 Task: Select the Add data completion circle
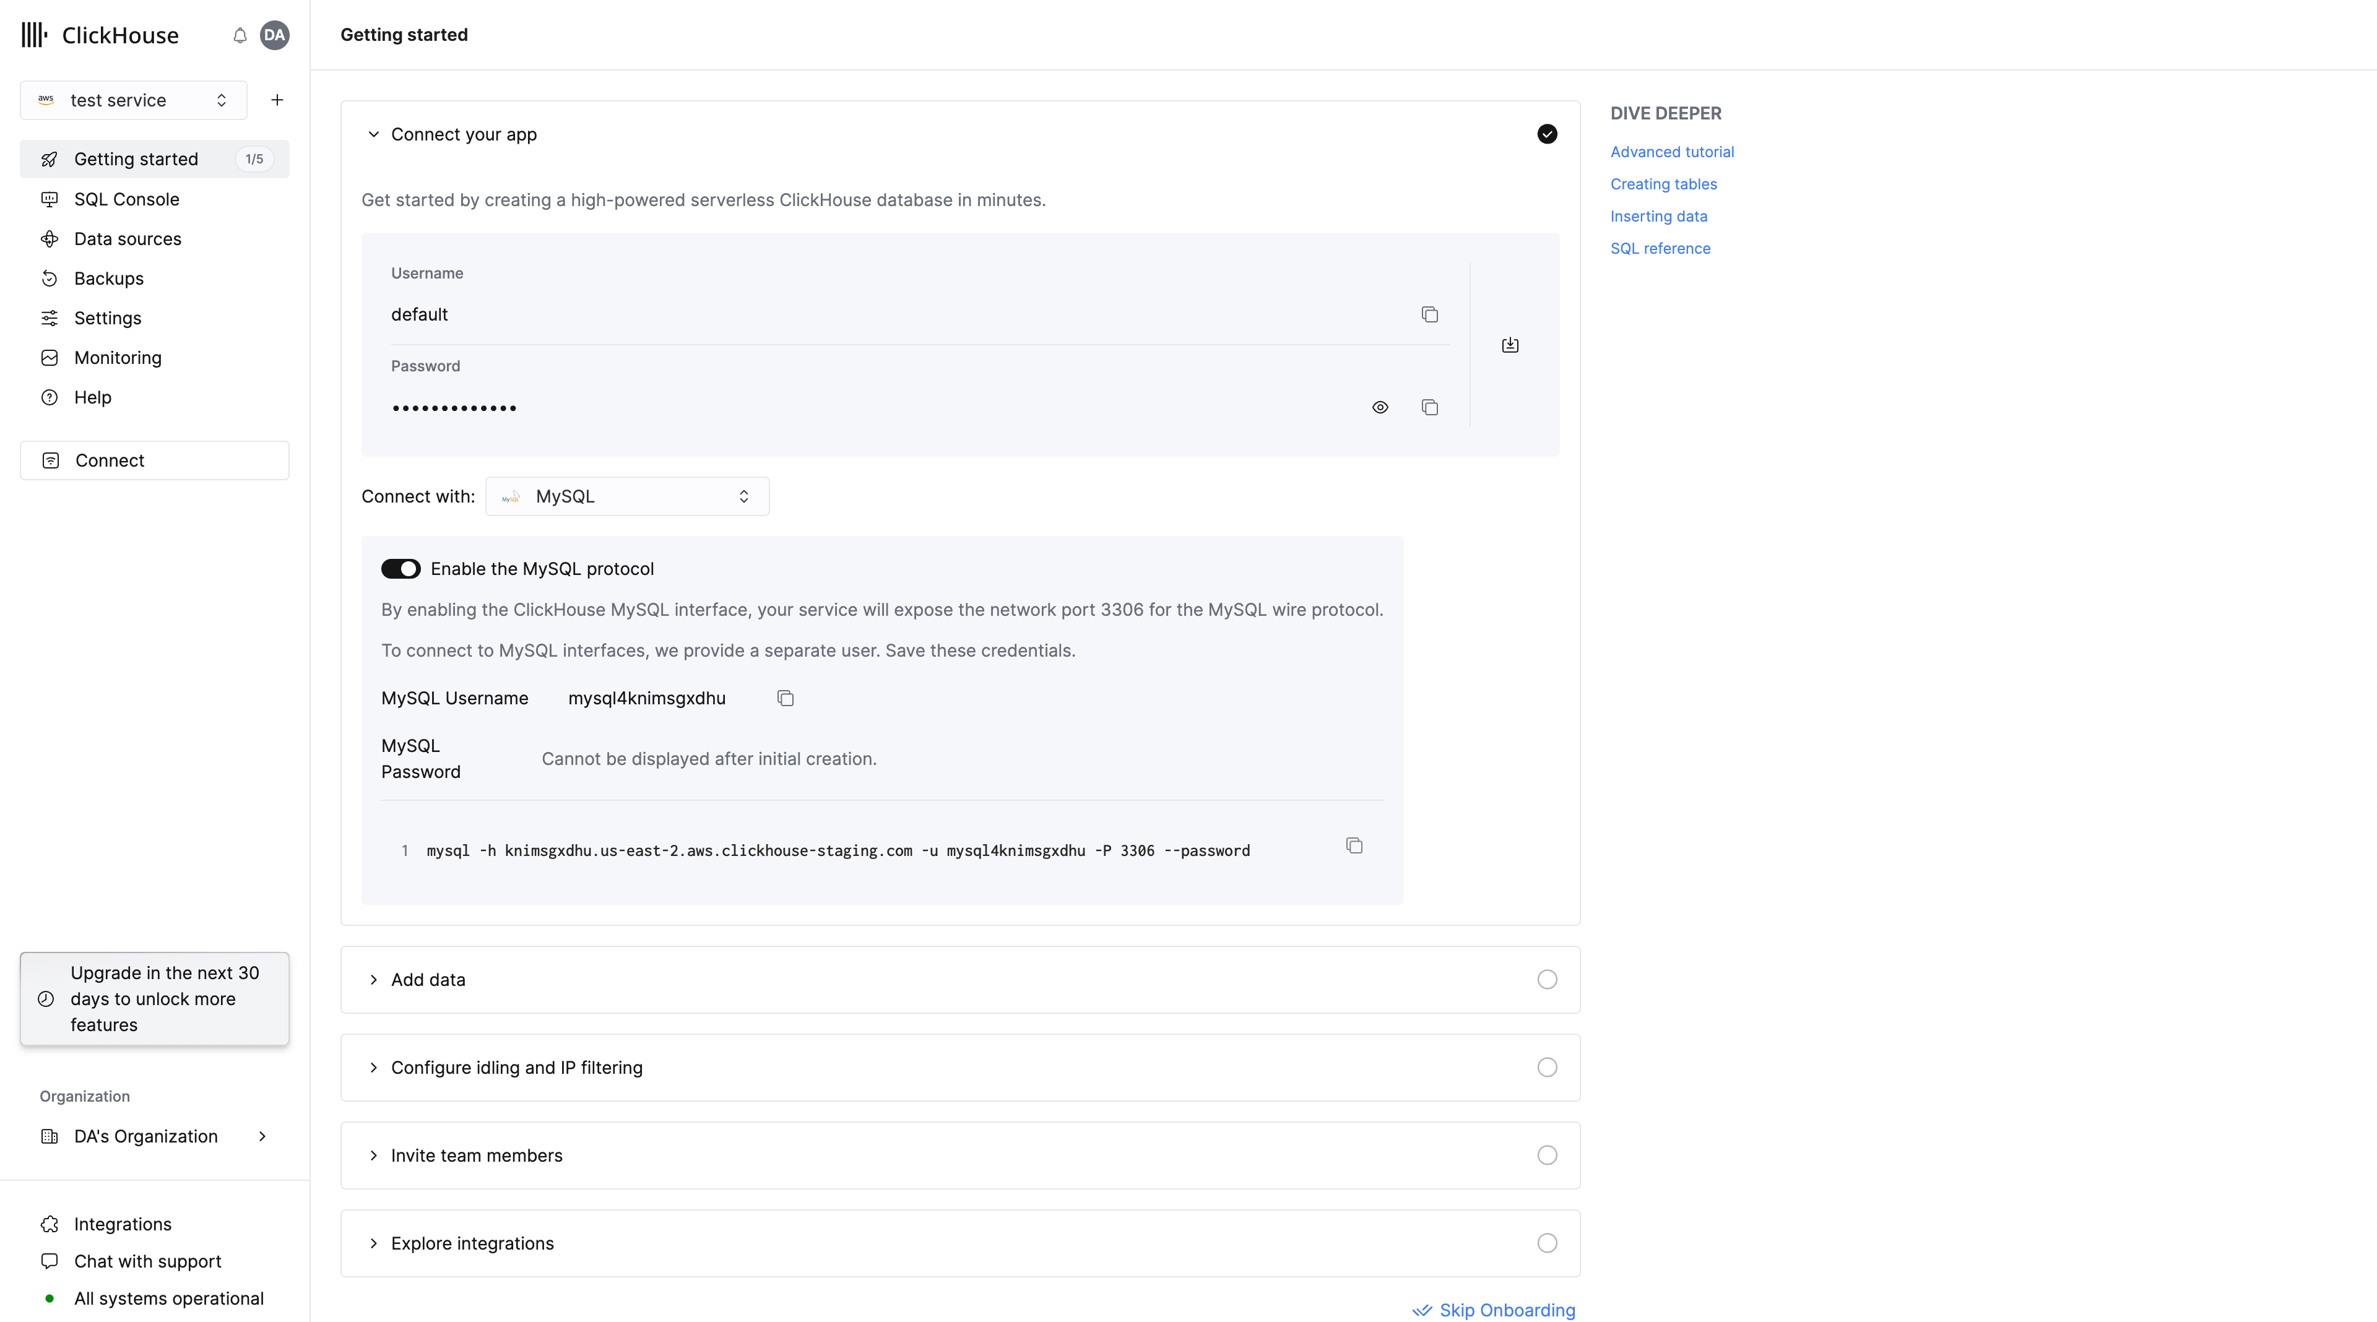click(x=1548, y=980)
